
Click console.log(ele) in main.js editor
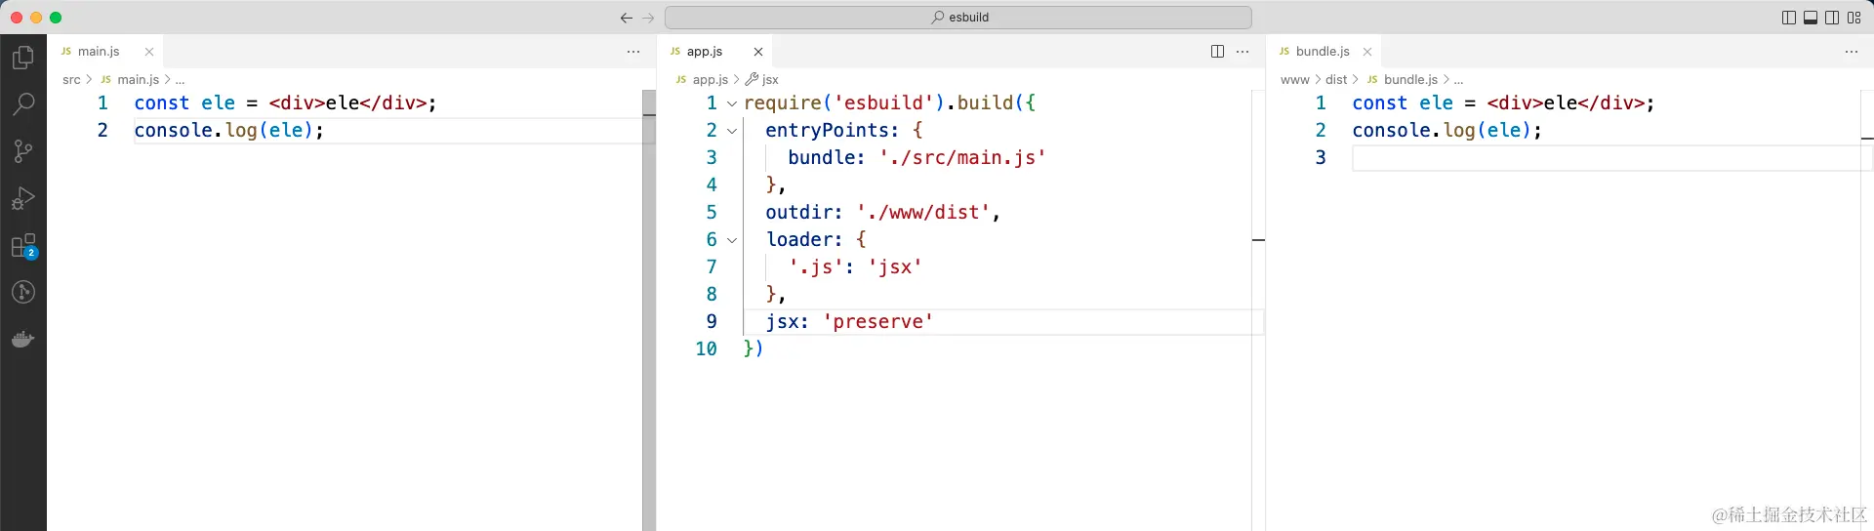pyautogui.click(x=228, y=131)
